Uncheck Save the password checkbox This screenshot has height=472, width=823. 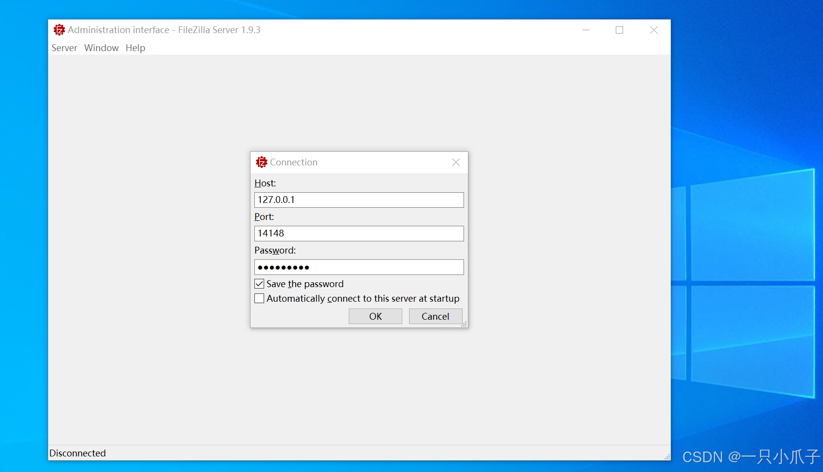pyautogui.click(x=259, y=284)
